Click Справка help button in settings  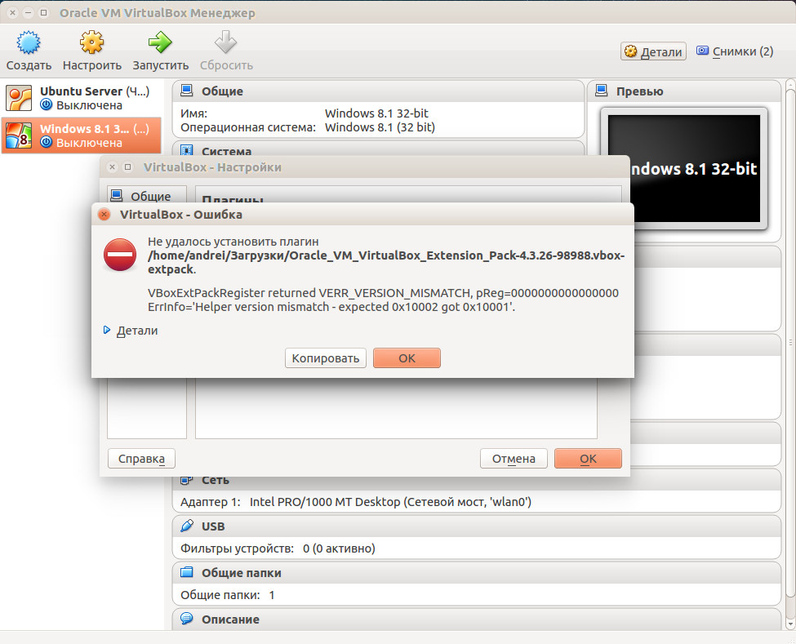click(x=141, y=459)
